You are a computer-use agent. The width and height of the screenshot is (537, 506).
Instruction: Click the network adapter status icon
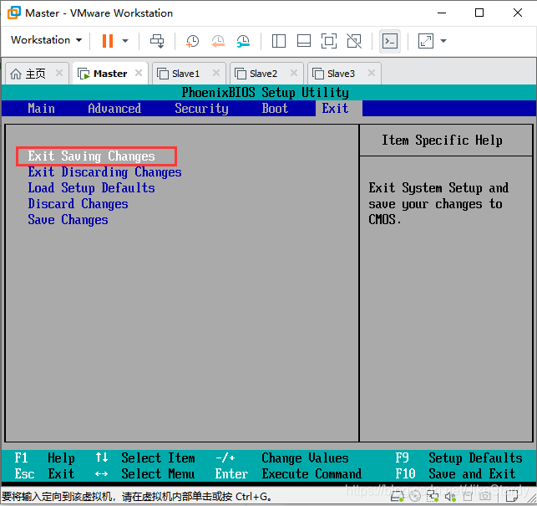click(433, 496)
